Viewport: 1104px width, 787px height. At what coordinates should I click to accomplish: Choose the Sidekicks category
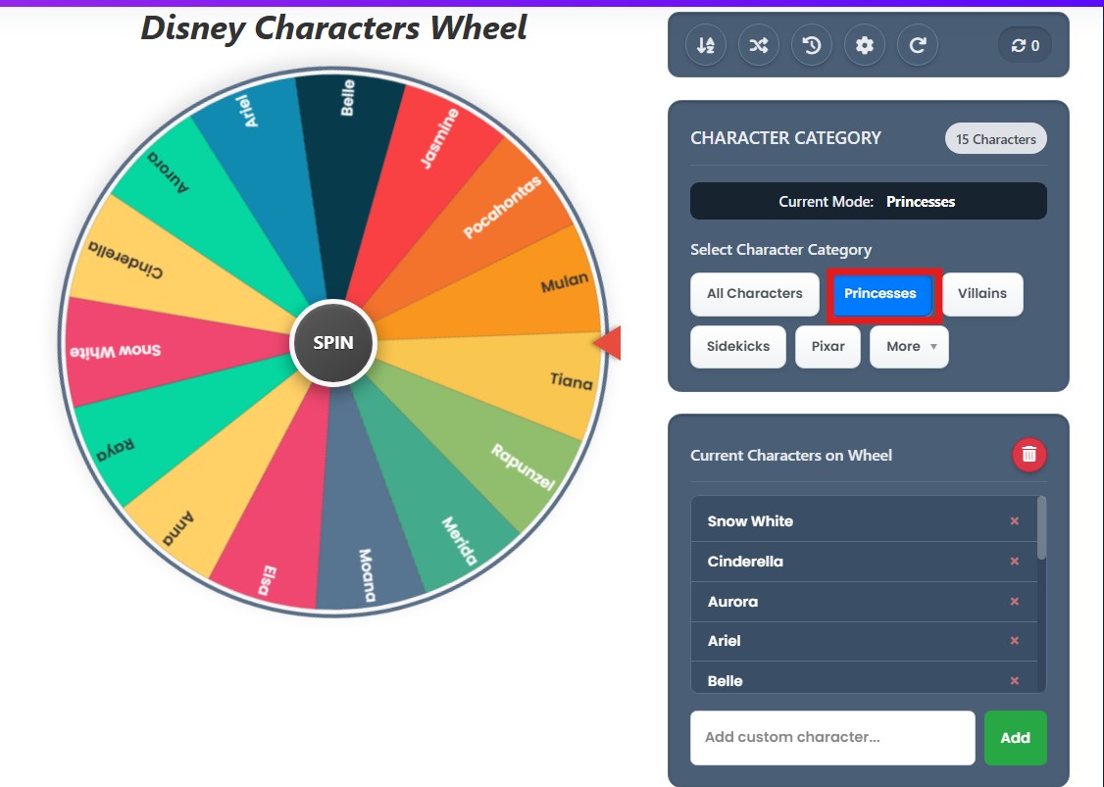(x=738, y=346)
